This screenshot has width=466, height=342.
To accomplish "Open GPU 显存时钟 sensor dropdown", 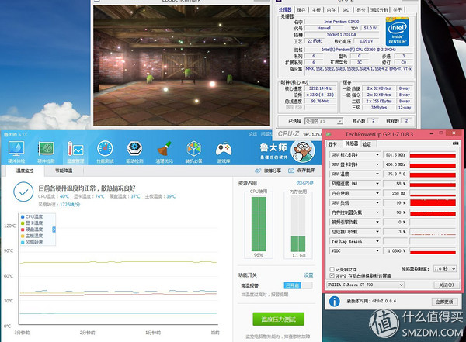I will tap(377, 164).
